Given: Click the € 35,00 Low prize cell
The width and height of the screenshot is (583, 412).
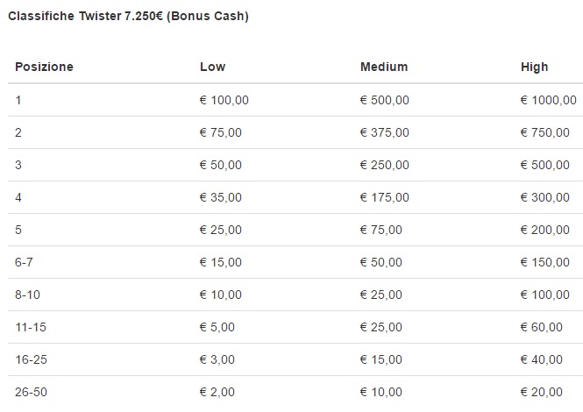Looking at the screenshot, I should tap(220, 197).
